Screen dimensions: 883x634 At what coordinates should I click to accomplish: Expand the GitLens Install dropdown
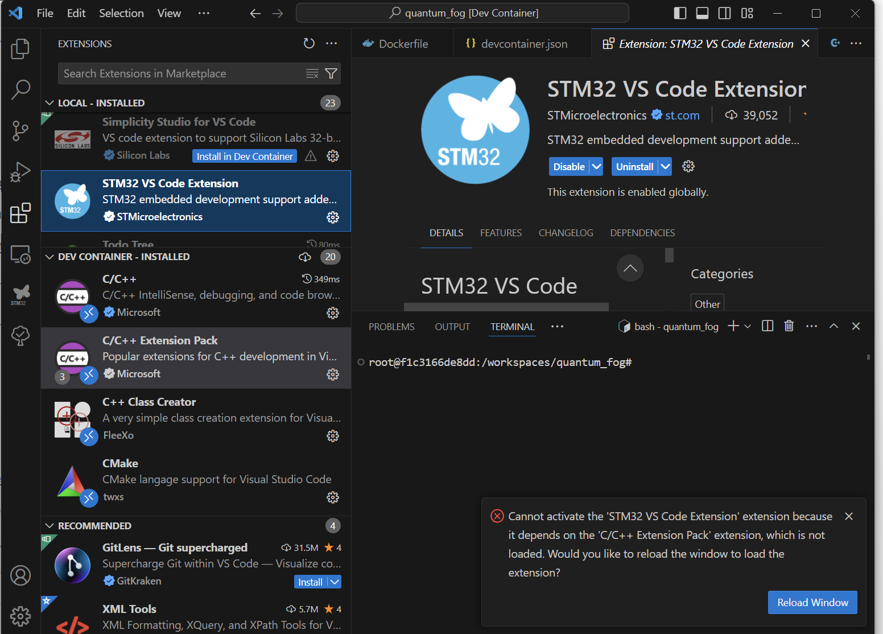335,582
